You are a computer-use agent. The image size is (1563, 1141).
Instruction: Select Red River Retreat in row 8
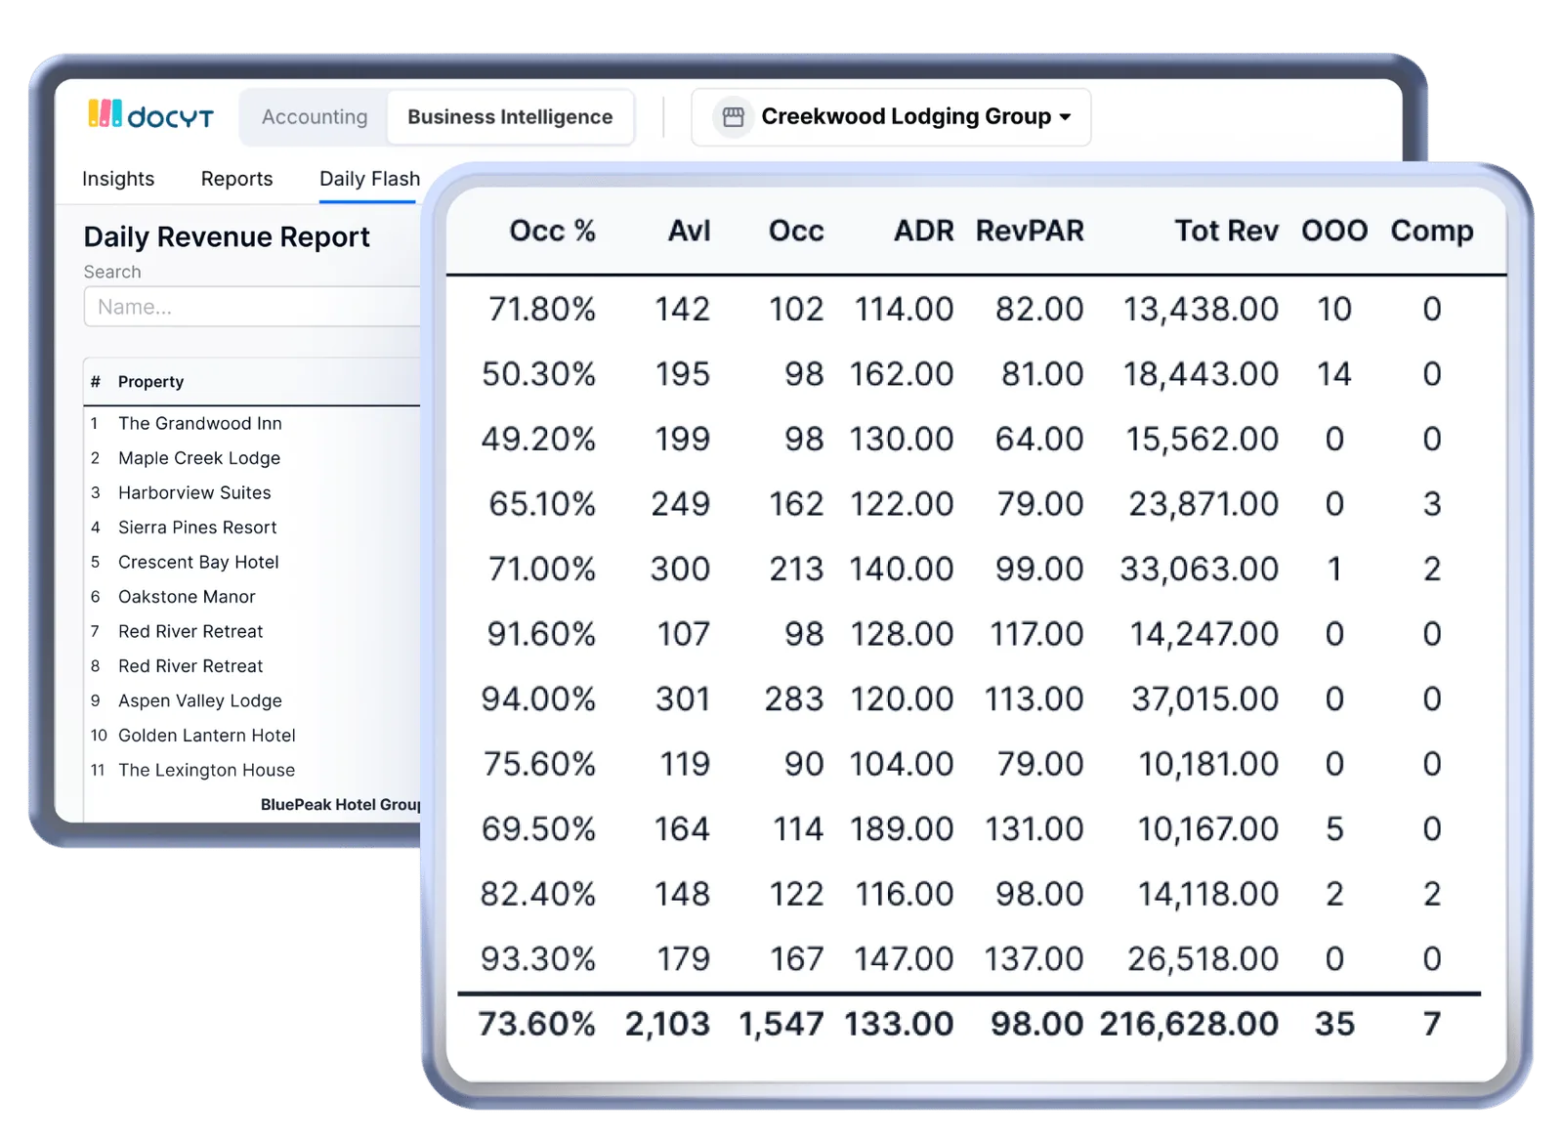point(190,666)
